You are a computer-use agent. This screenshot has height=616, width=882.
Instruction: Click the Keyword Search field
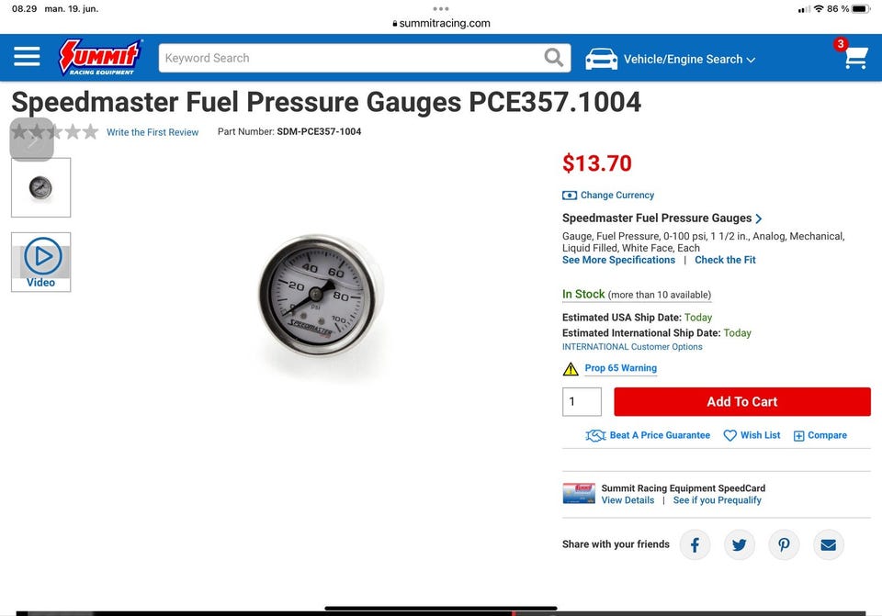click(x=352, y=58)
